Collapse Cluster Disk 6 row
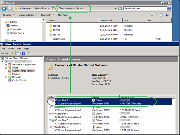Screen dimensions: 180x135 coord(50,127)
